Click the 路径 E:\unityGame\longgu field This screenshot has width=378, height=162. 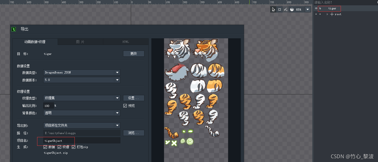click(x=82, y=133)
